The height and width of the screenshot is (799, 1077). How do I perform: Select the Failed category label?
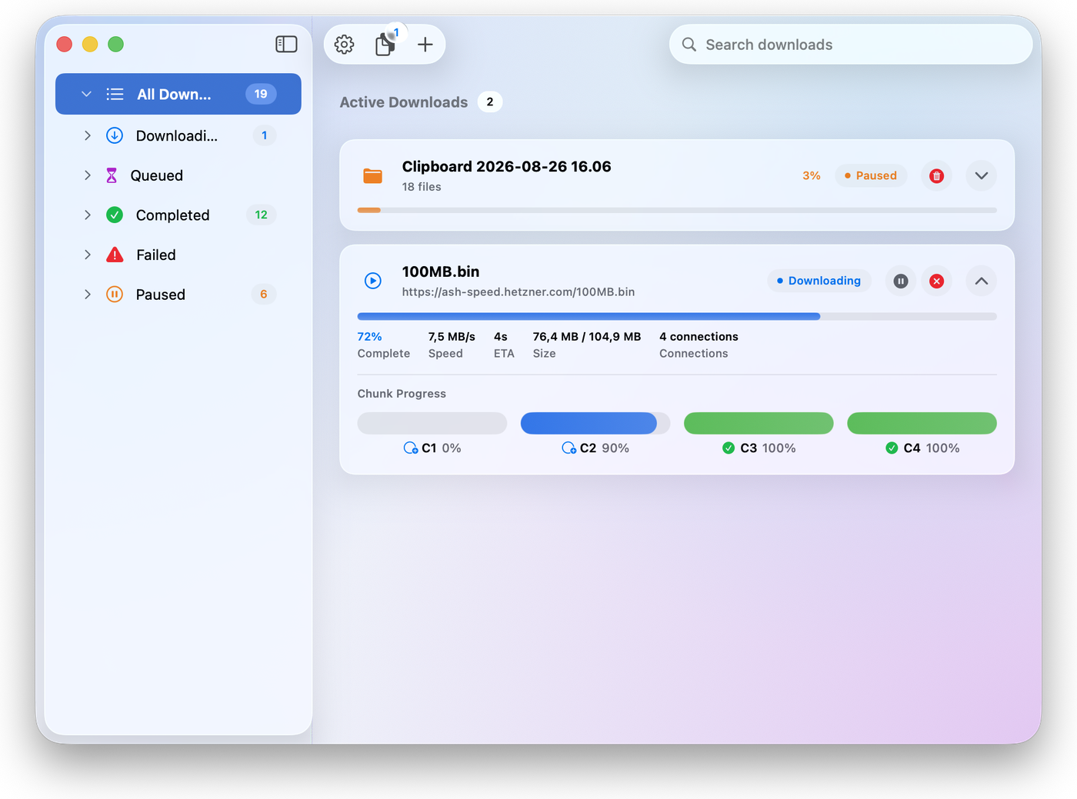tap(156, 255)
